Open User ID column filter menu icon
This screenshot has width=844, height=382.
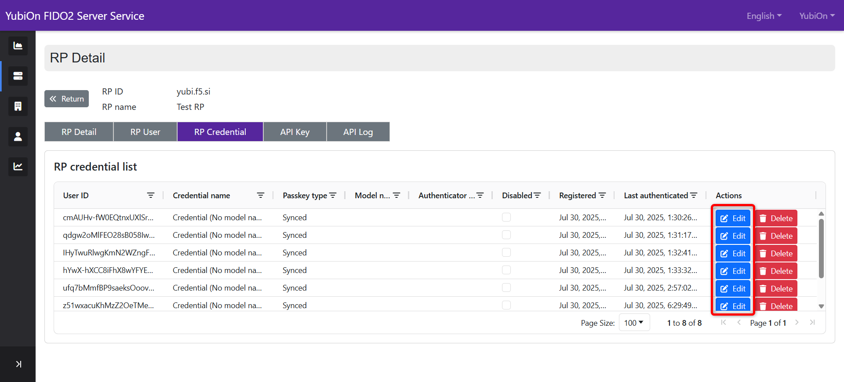coord(151,195)
